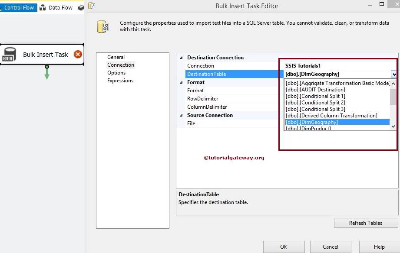This screenshot has height=253, width=400.
Task: Open the DestinationTable dropdown arrow
Action: (x=393, y=74)
